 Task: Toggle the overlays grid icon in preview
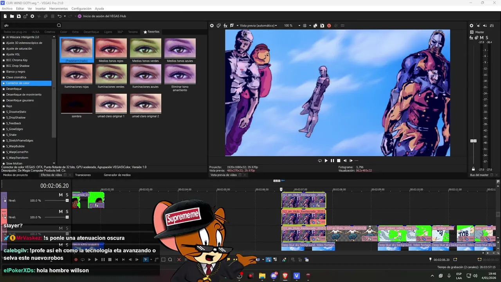(x=305, y=25)
